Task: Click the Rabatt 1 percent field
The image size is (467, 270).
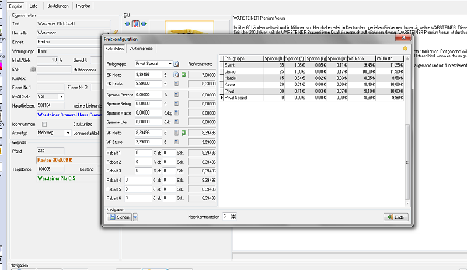Action: [x=144, y=153]
